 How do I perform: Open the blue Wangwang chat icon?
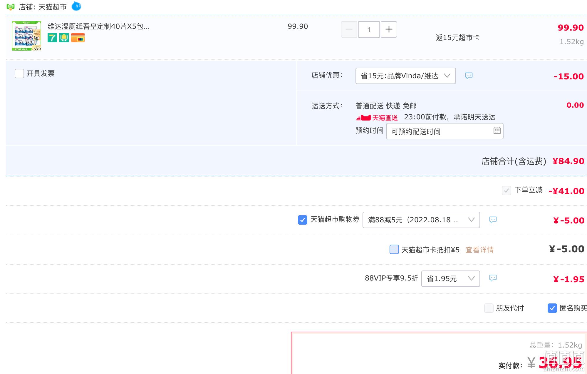pos(76,6)
